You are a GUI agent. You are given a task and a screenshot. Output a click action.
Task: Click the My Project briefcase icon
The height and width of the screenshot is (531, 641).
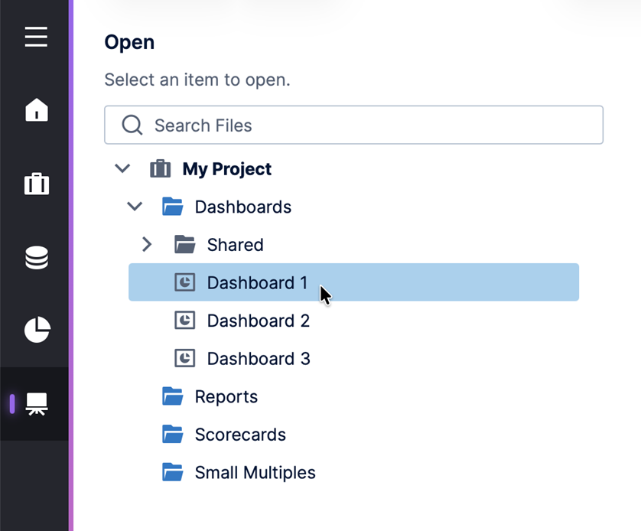(160, 169)
